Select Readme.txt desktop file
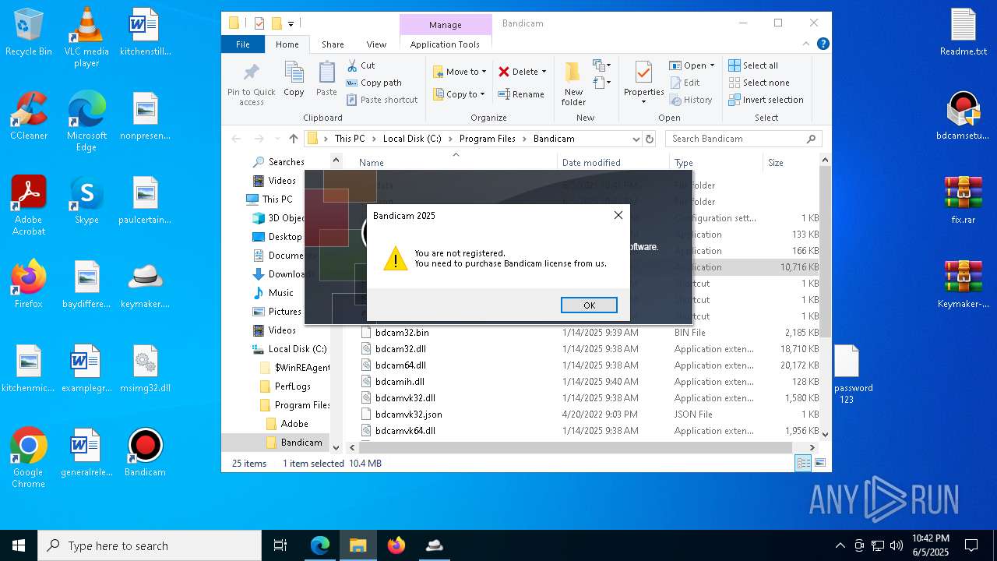The height and width of the screenshot is (561, 997). click(x=964, y=33)
